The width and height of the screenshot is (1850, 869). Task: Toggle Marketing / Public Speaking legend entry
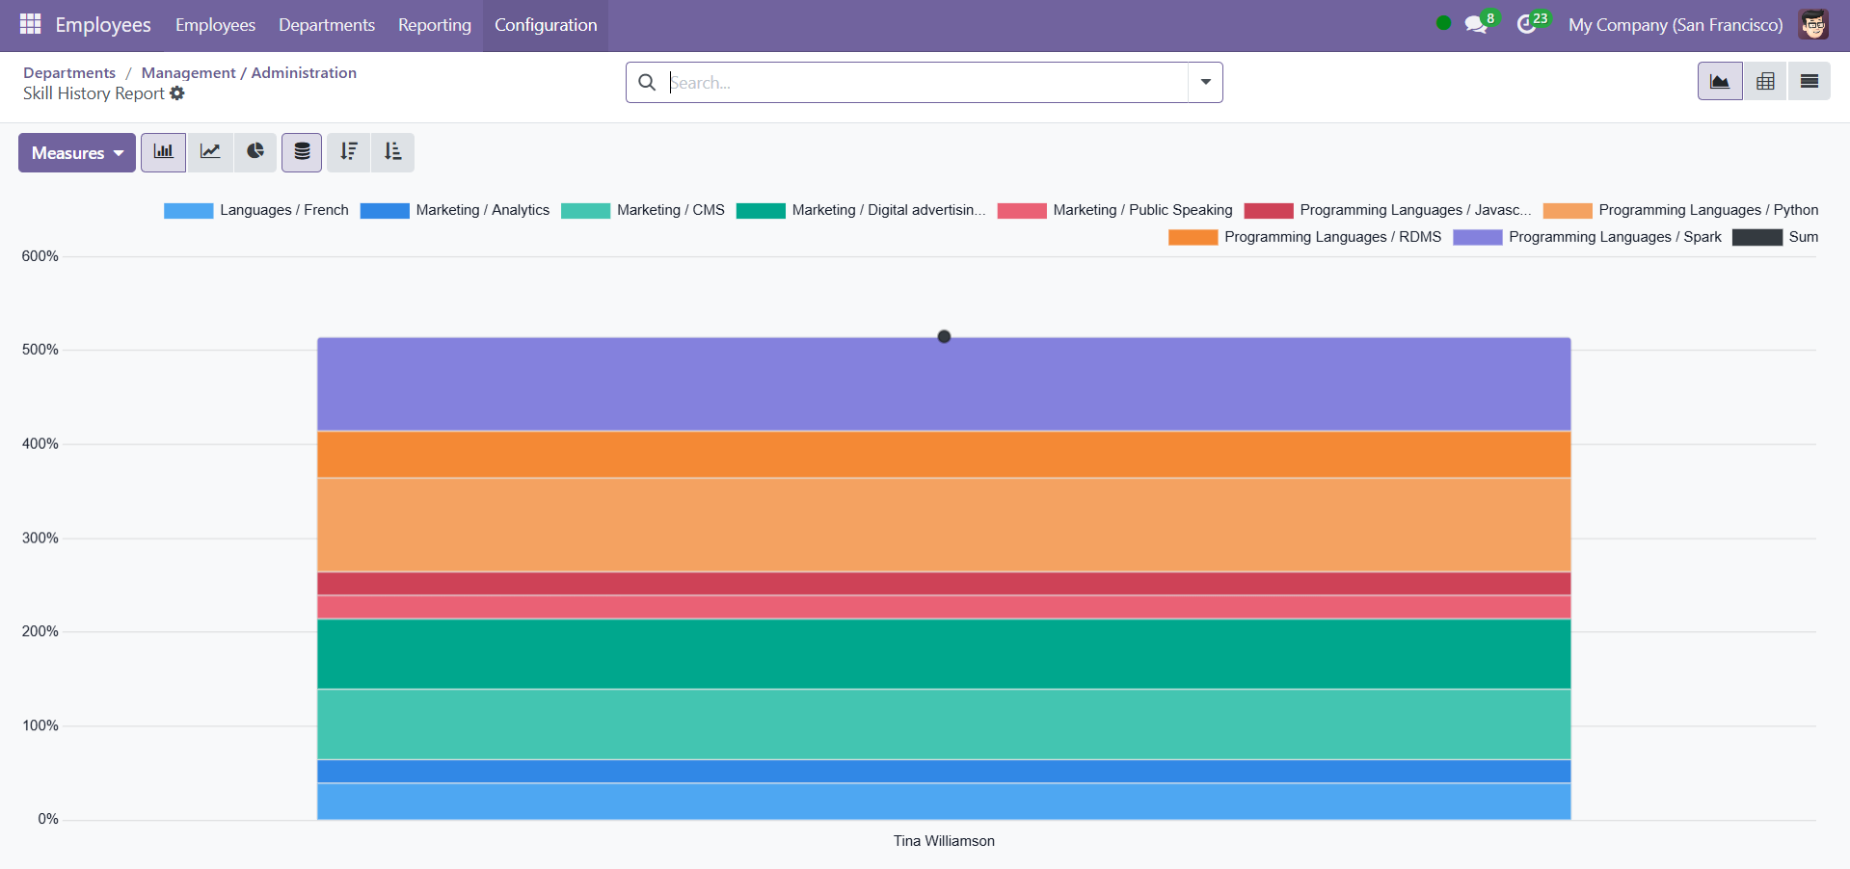[1115, 210]
